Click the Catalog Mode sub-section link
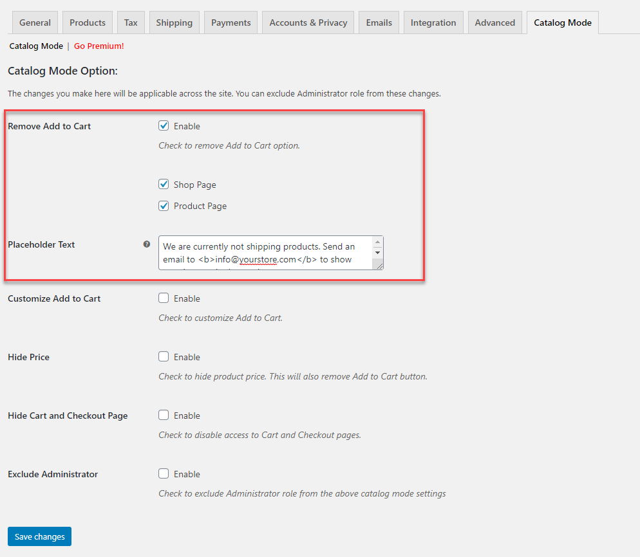 click(x=36, y=46)
